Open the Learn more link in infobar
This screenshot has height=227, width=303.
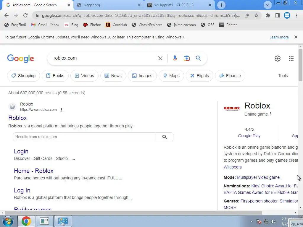pyautogui.click(x=279, y=37)
